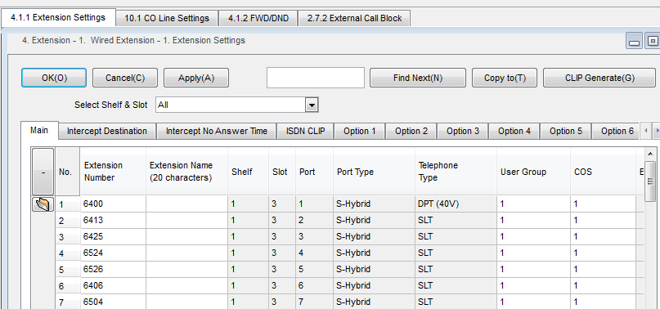Screen dimensions: 660x309
Task: Select extension number 6413 cell
Action: click(x=113, y=221)
